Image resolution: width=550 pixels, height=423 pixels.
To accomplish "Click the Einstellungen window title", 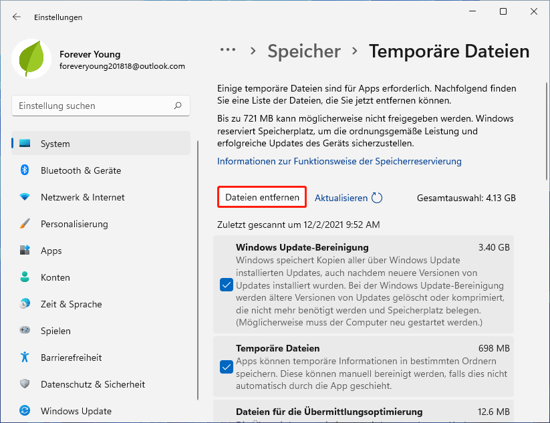I will click(58, 17).
